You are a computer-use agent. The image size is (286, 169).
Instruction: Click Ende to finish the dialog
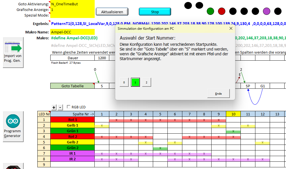[218, 93]
